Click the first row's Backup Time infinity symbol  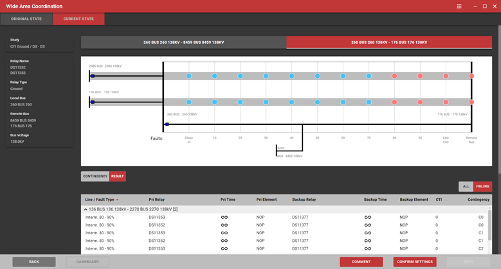(x=368, y=217)
